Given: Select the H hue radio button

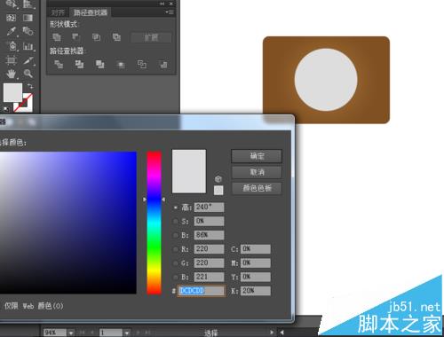Looking at the screenshot, I should [176, 208].
